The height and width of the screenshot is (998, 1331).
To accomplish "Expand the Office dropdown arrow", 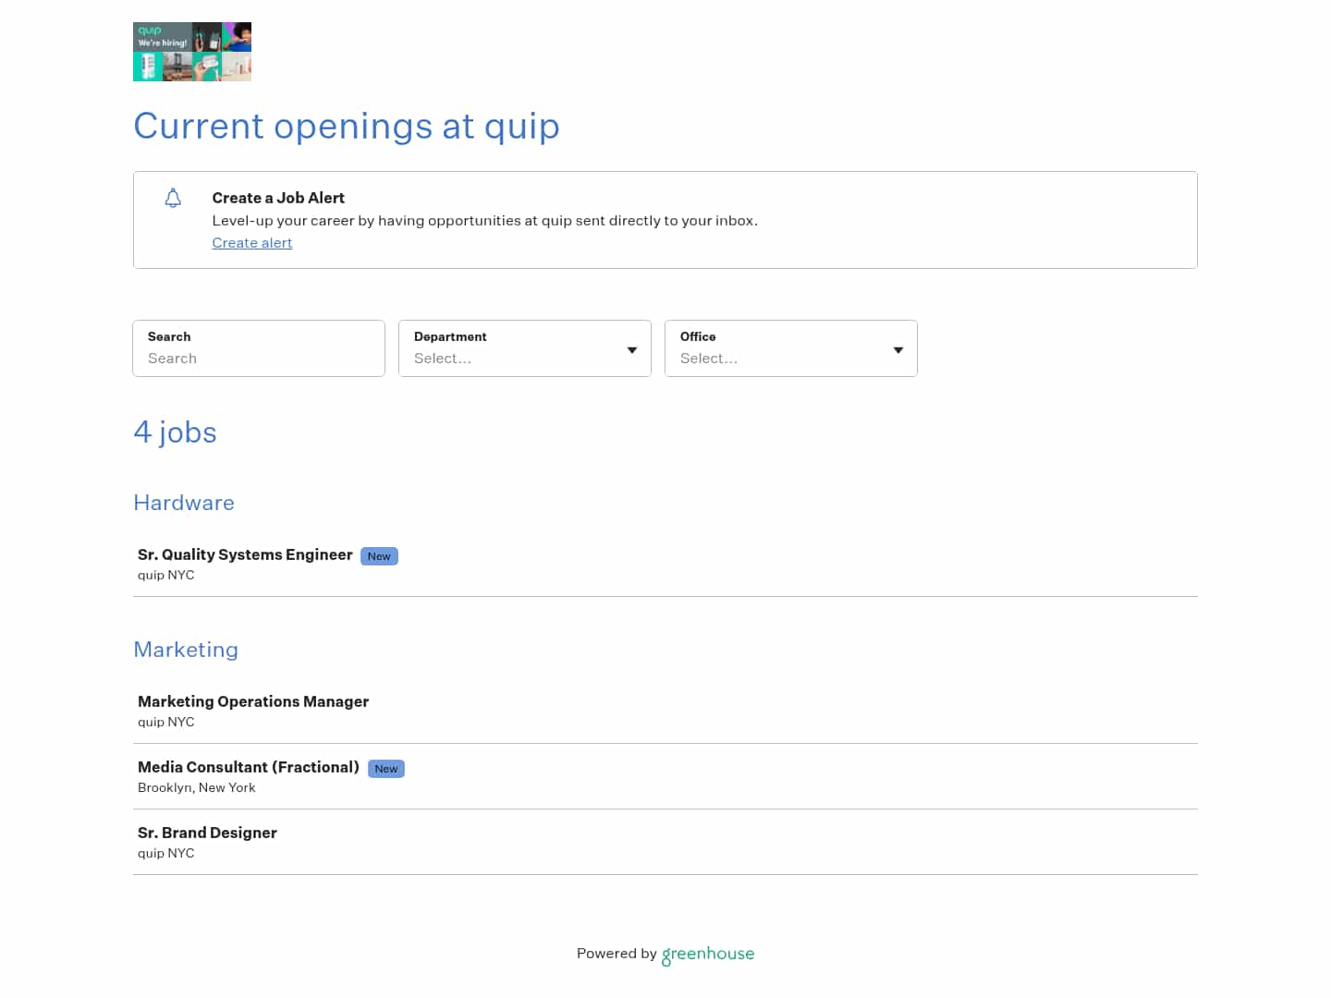I will (898, 350).
